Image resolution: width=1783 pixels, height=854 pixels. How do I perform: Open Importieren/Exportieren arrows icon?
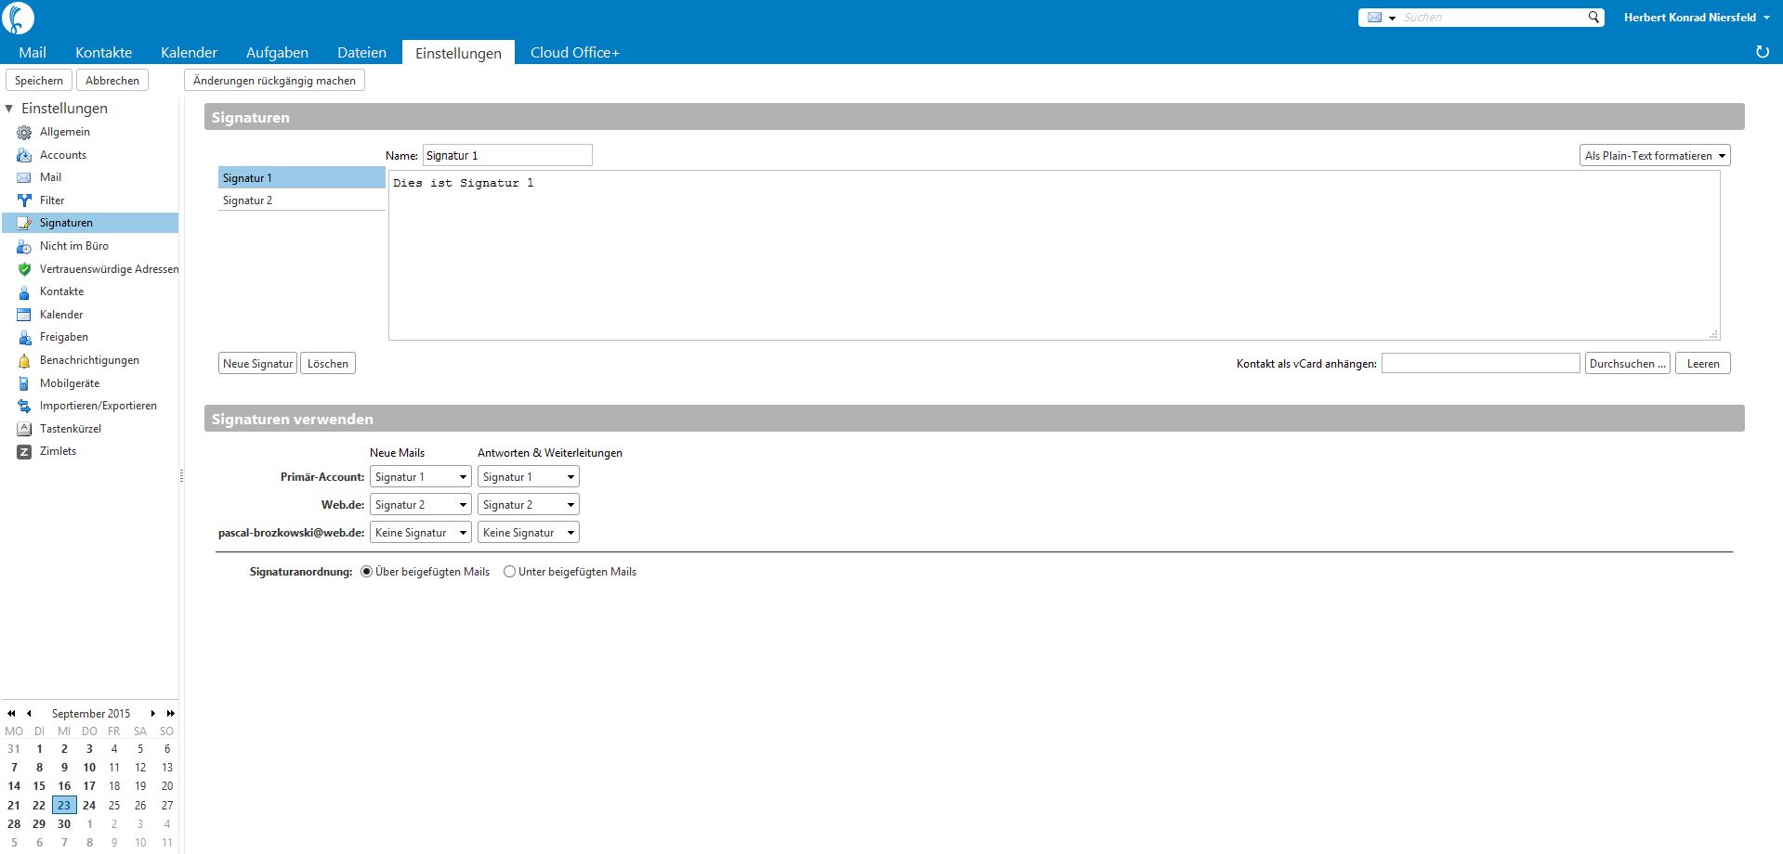tap(24, 407)
